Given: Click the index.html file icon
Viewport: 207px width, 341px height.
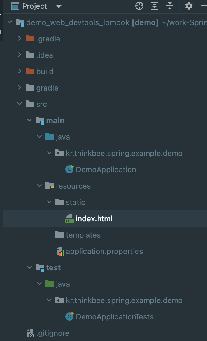Looking at the screenshot, I should [x=69, y=219].
